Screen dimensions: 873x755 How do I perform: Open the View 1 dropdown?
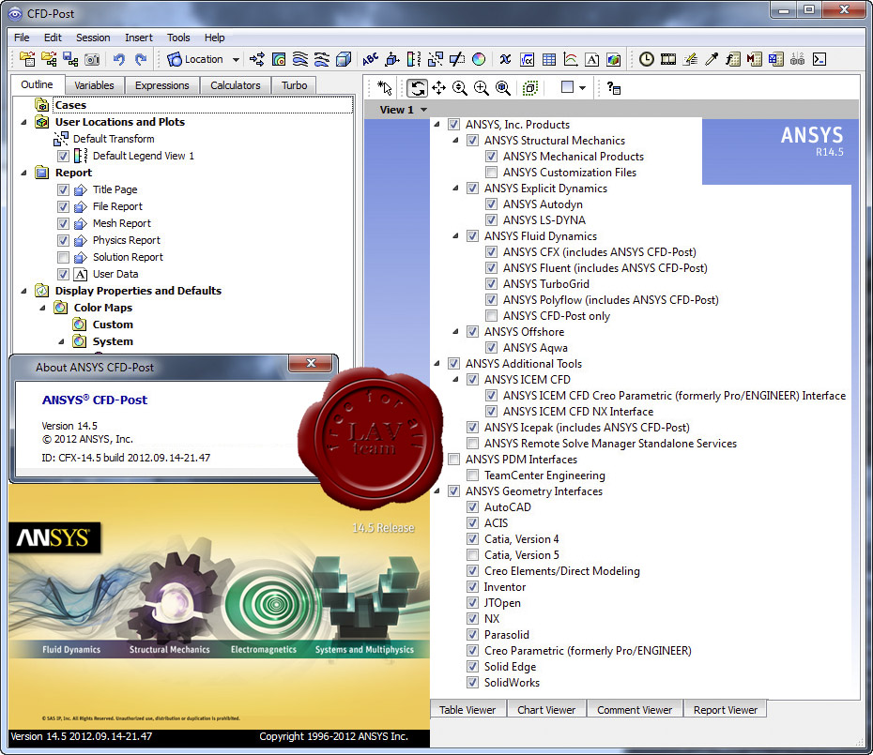tap(423, 110)
